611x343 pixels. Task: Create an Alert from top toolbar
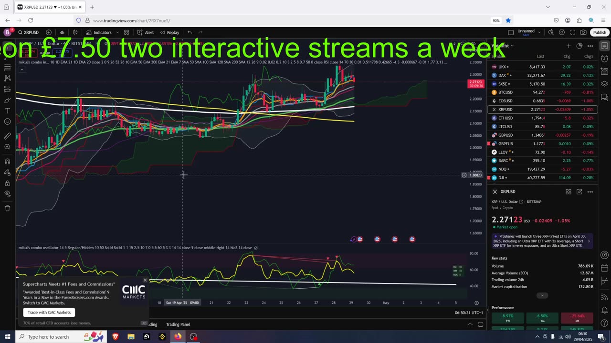click(145, 32)
